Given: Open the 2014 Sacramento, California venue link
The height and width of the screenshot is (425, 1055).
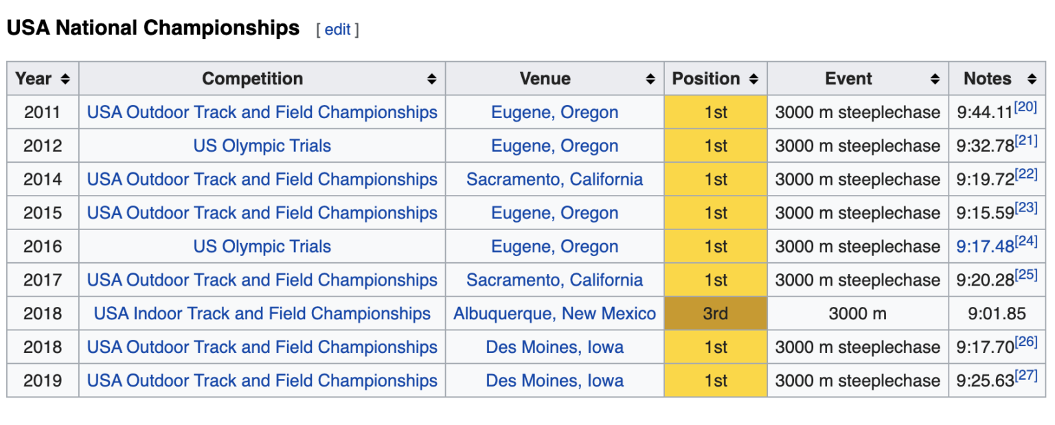Looking at the screenshot, I should (x=555, y=179).
